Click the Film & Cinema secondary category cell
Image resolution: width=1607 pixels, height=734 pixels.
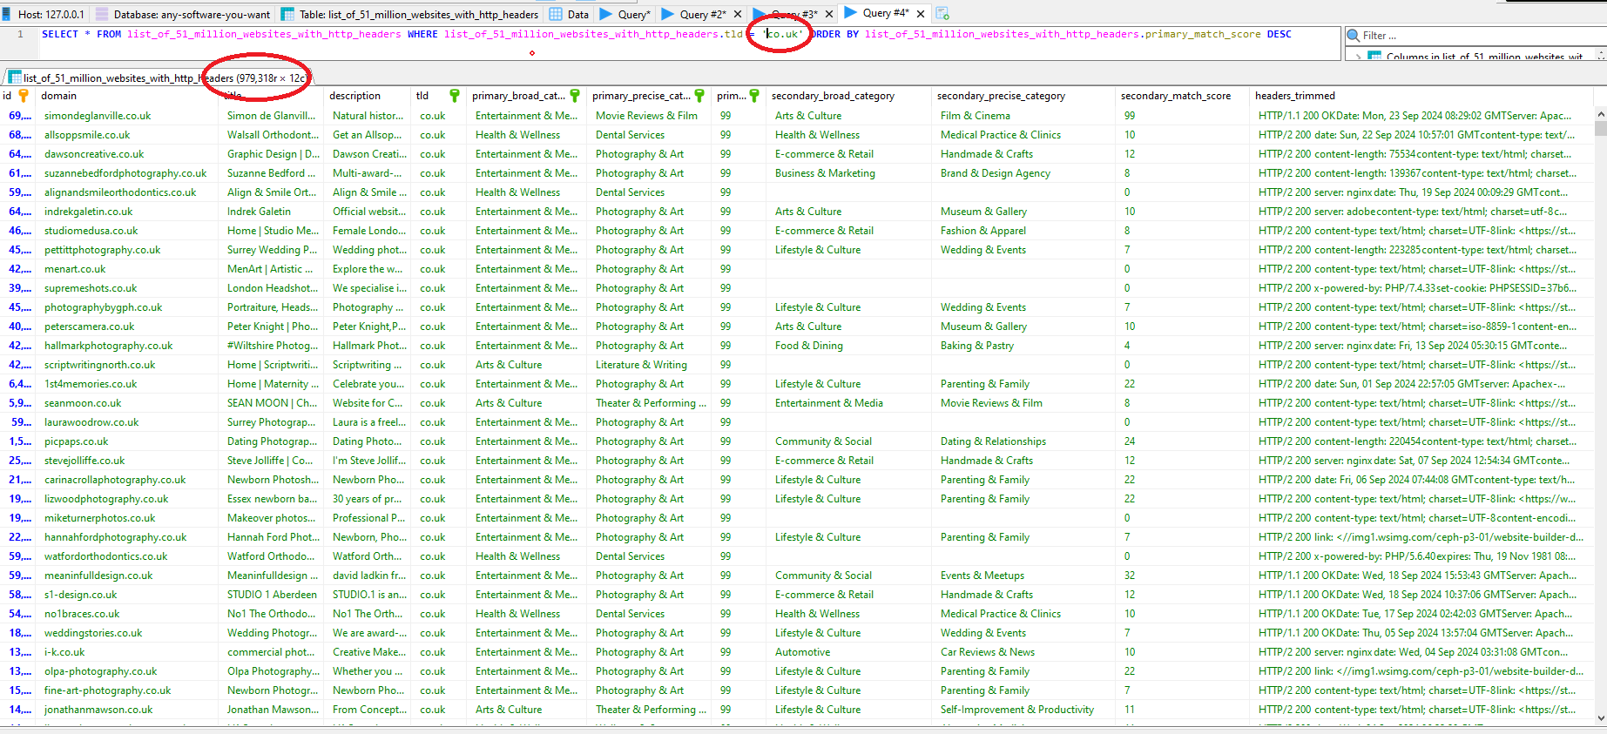point(1024,116)
